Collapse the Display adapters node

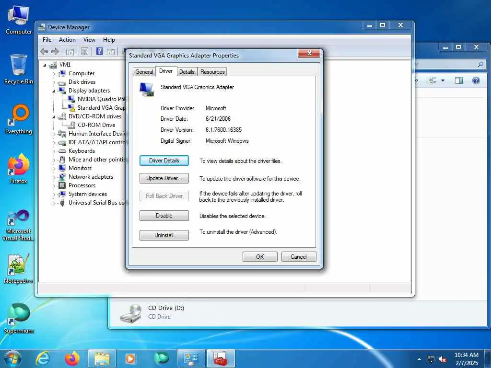[54, 91]
